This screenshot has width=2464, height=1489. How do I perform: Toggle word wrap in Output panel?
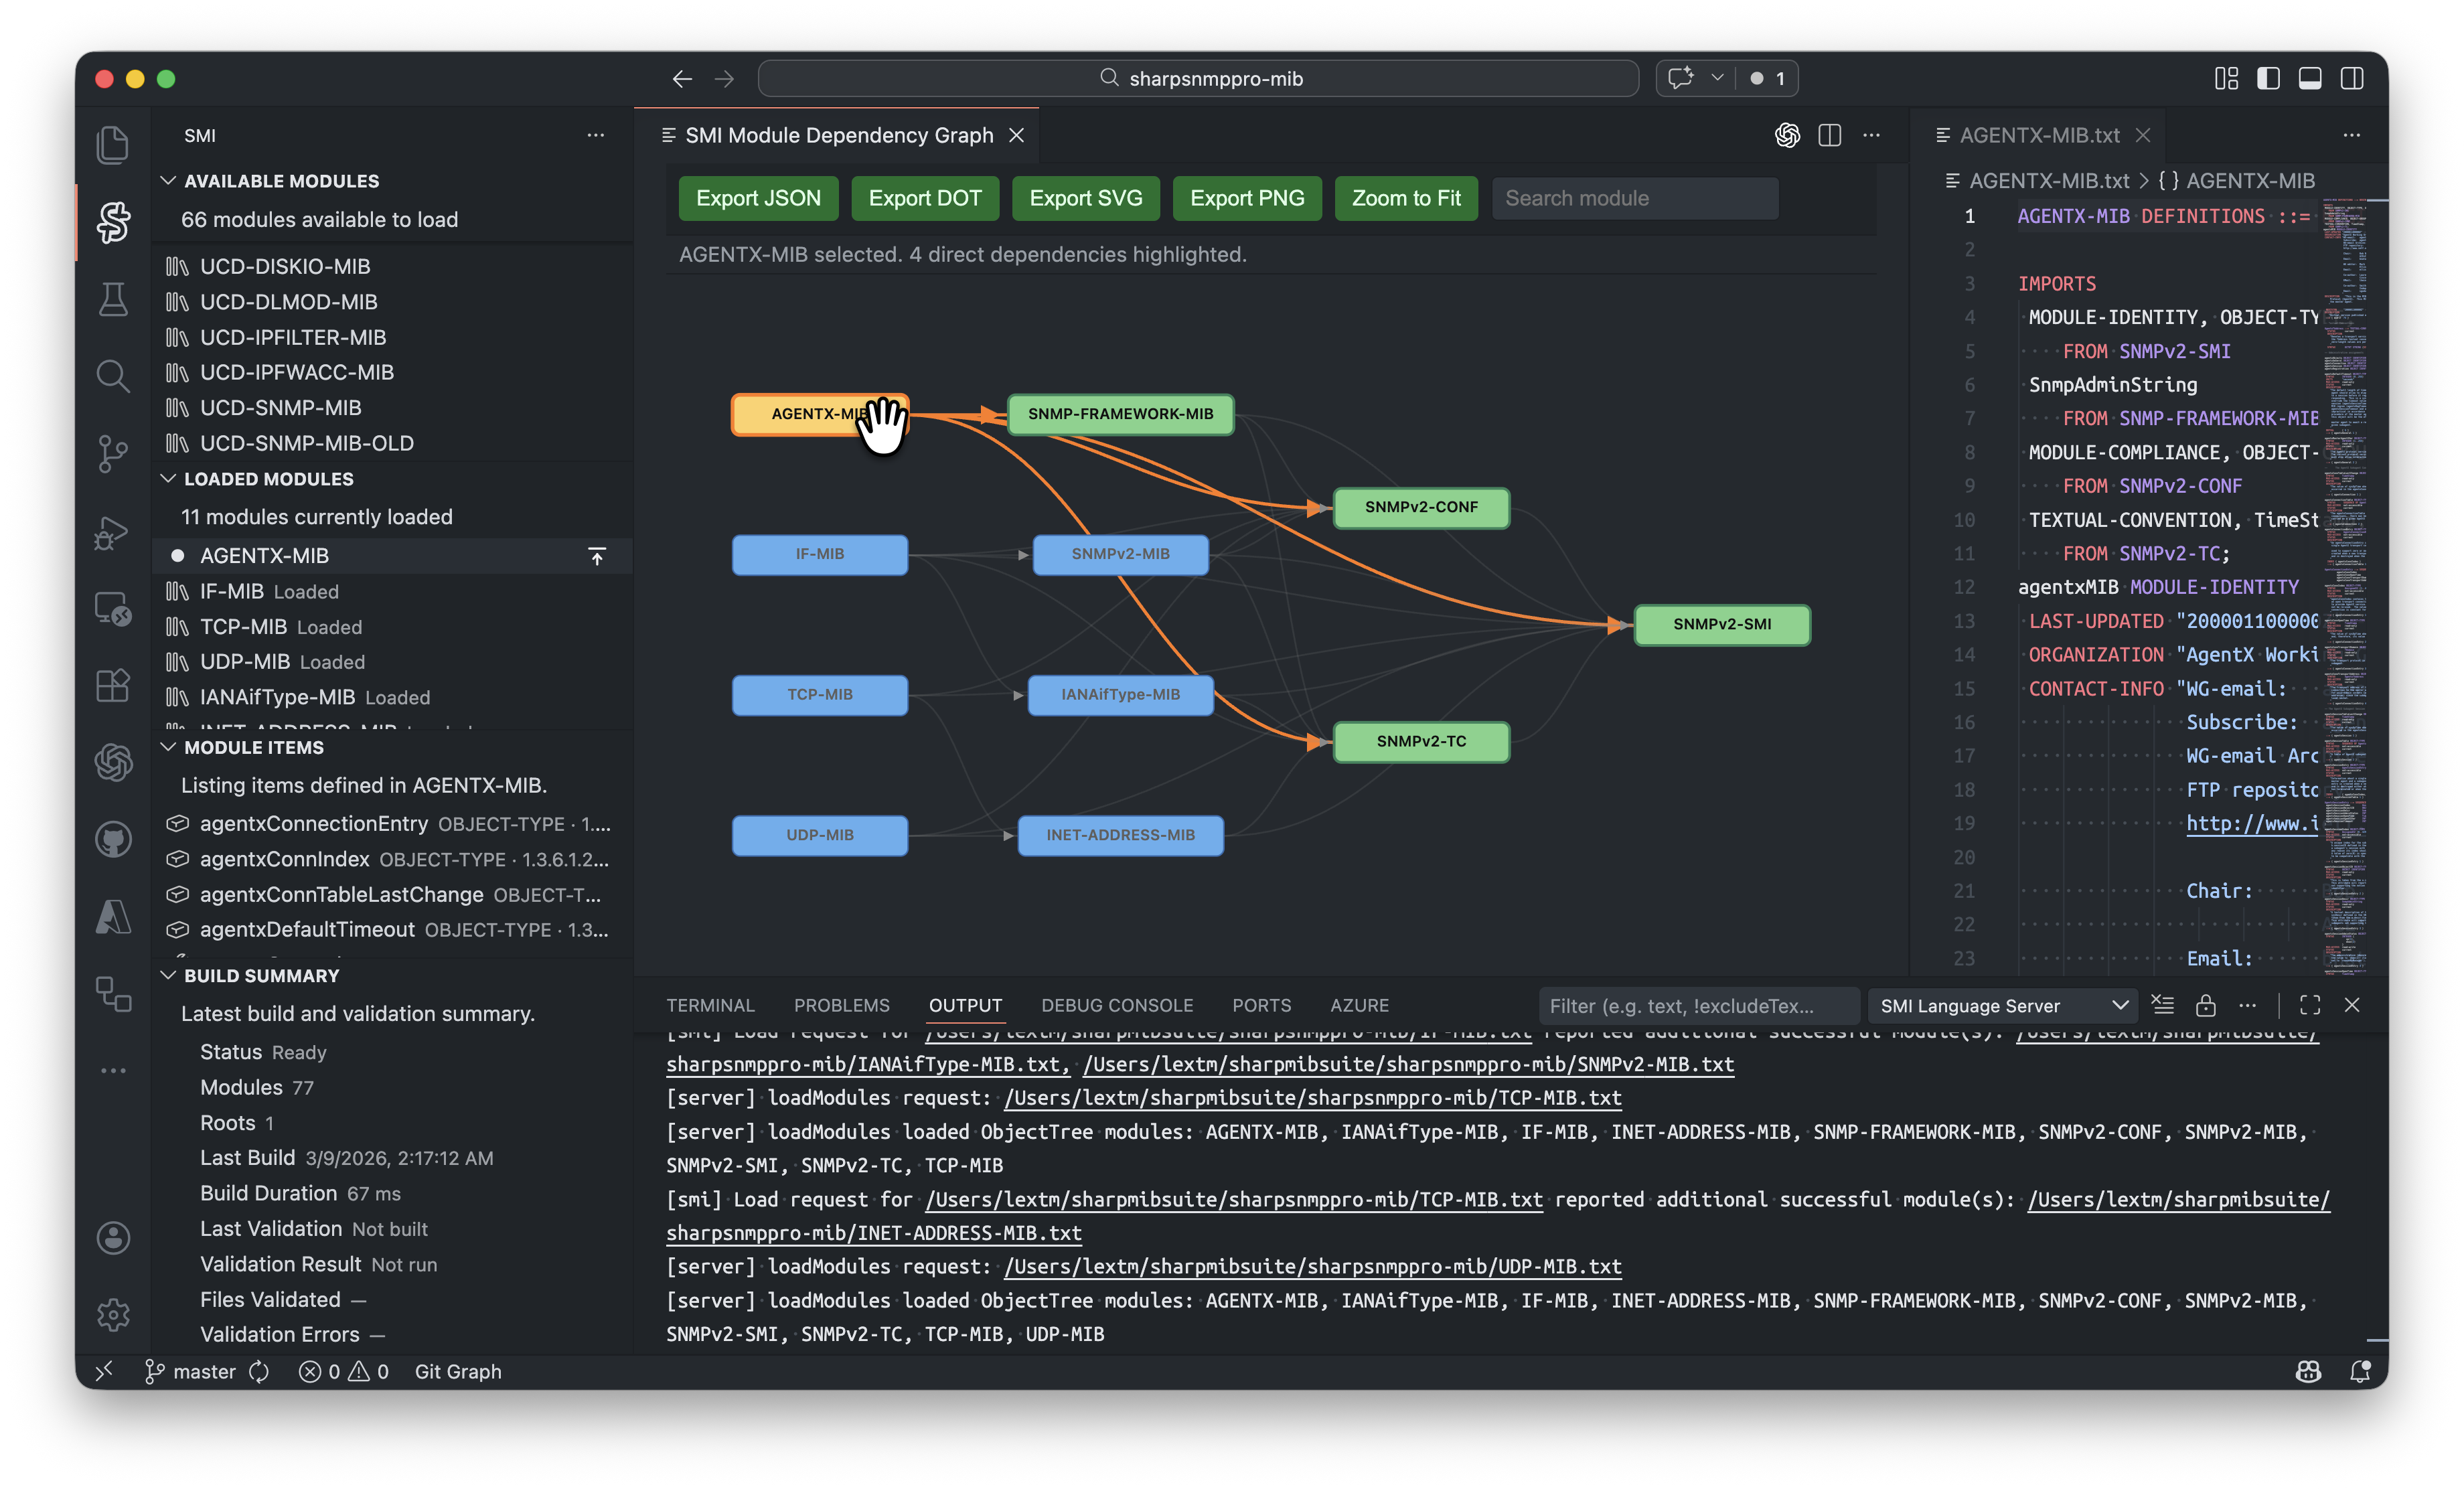[x=2163, y=1005]
